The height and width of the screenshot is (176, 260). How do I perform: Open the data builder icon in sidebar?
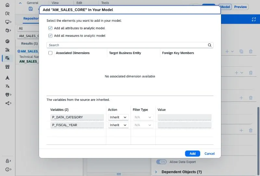pos(7,50)
